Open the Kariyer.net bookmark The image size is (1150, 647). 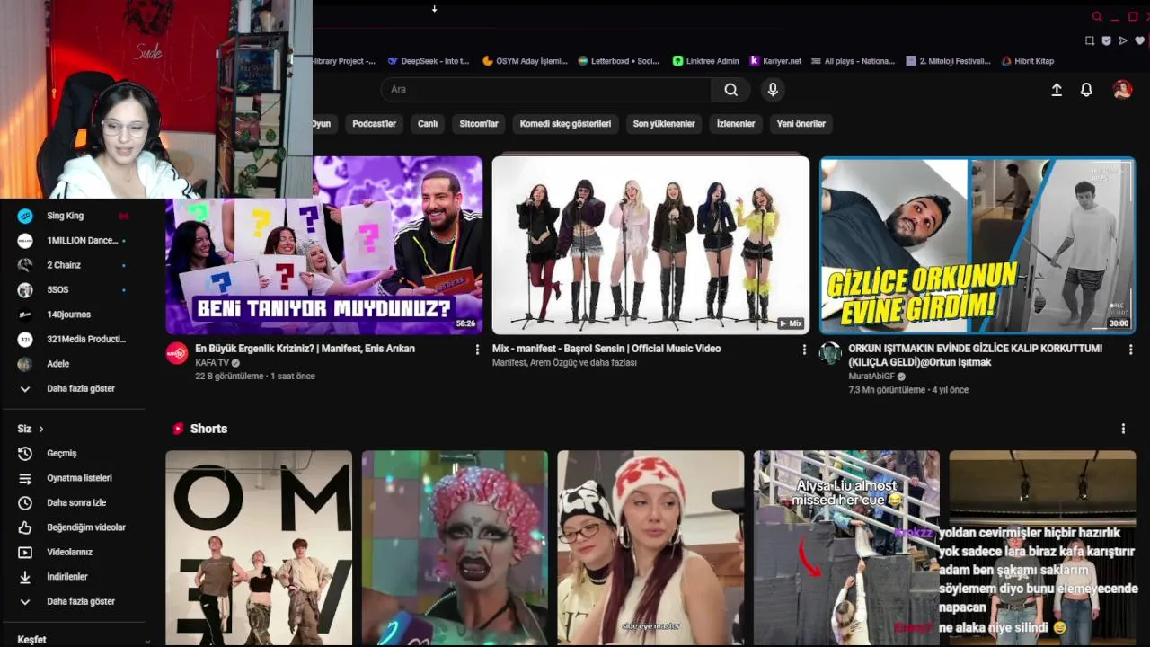(x=775, y=61)
